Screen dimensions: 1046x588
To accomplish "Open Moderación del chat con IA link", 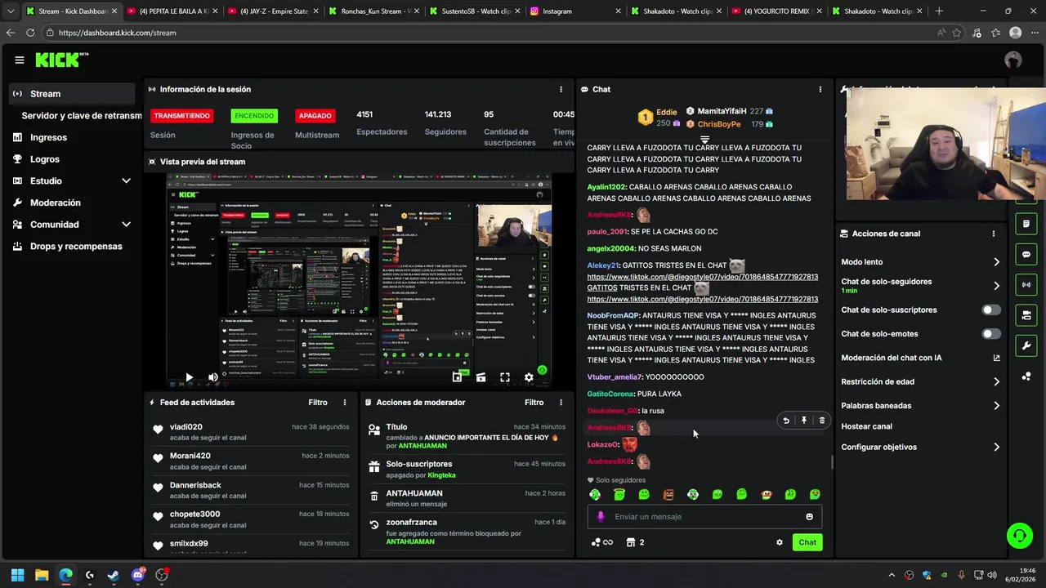I will tap(920, 358).
